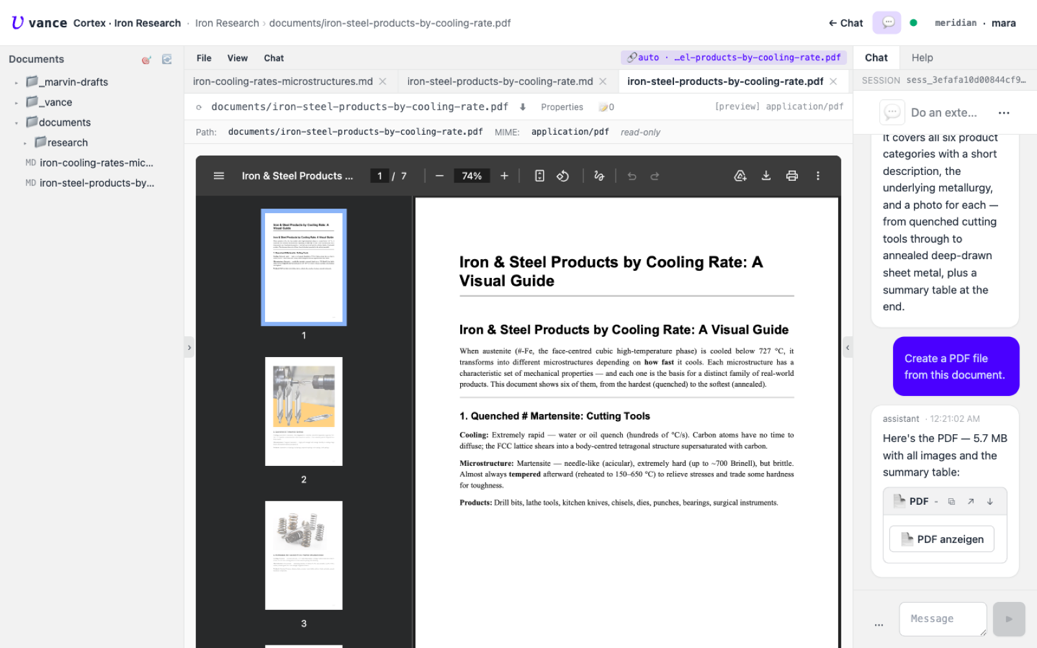Close the iron-steel-products-by-cooling-rate.md tab
Image resolution: width=1037 pixels, height=648 pixels.
(603, 82)
